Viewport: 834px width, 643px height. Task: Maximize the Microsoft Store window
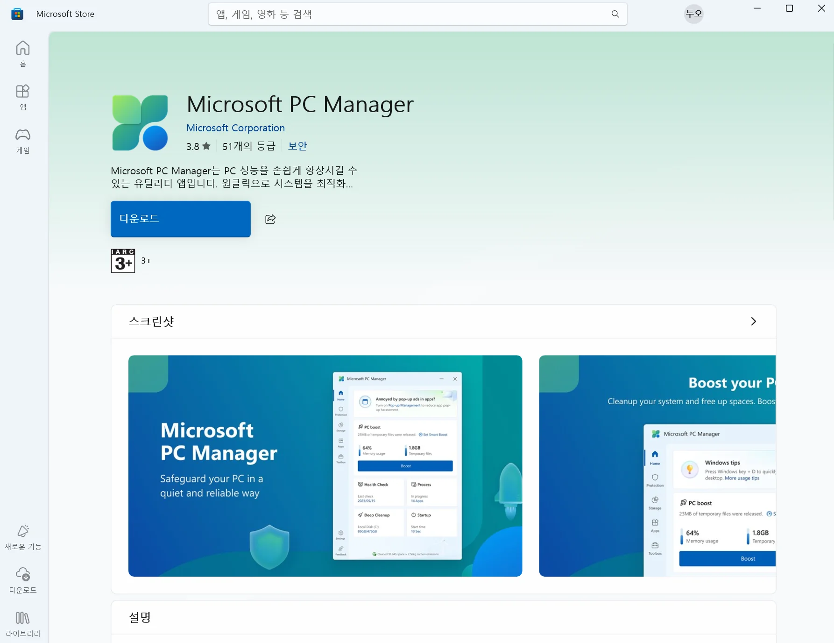(790, 8)
